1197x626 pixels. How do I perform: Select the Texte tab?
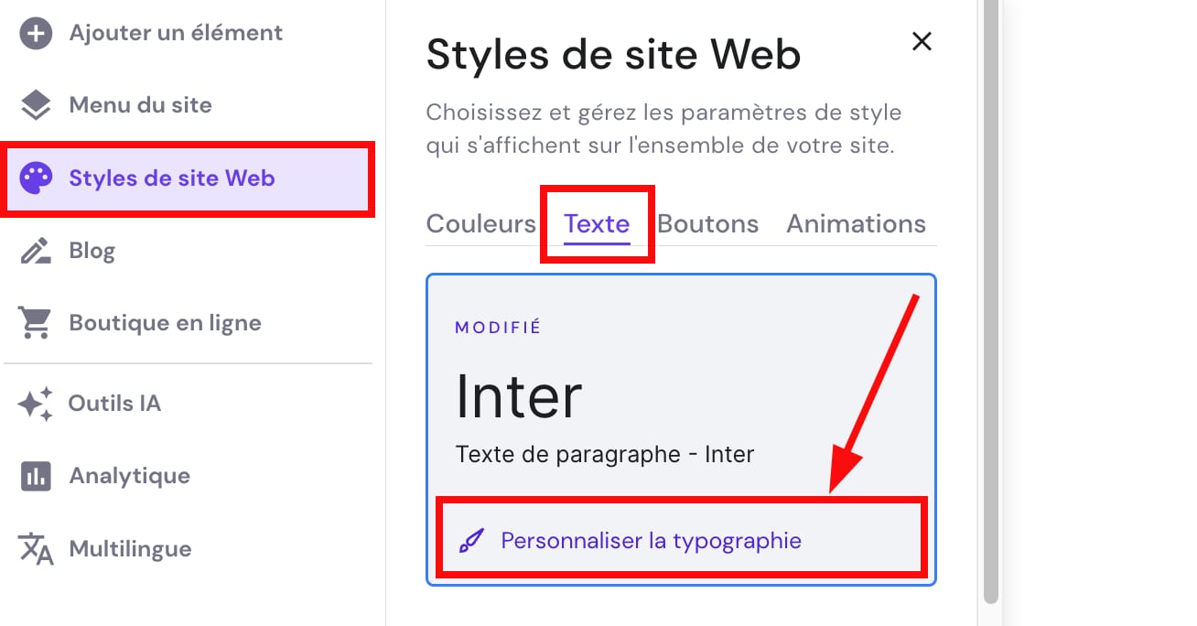597,223
